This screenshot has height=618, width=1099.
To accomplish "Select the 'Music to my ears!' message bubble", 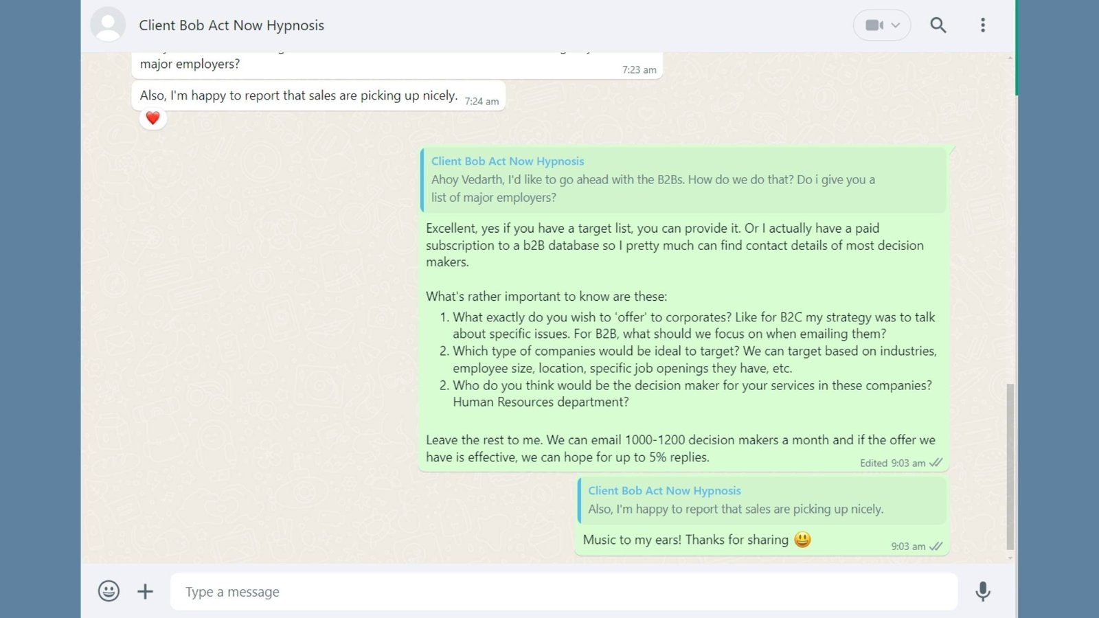I will (x=762, y=515).
